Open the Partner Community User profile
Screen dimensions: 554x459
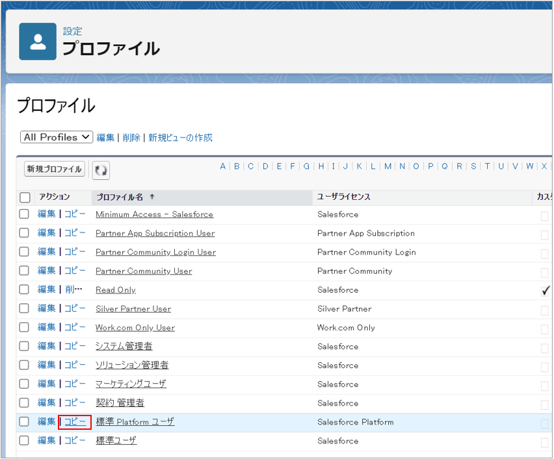[x=144, y=271]
